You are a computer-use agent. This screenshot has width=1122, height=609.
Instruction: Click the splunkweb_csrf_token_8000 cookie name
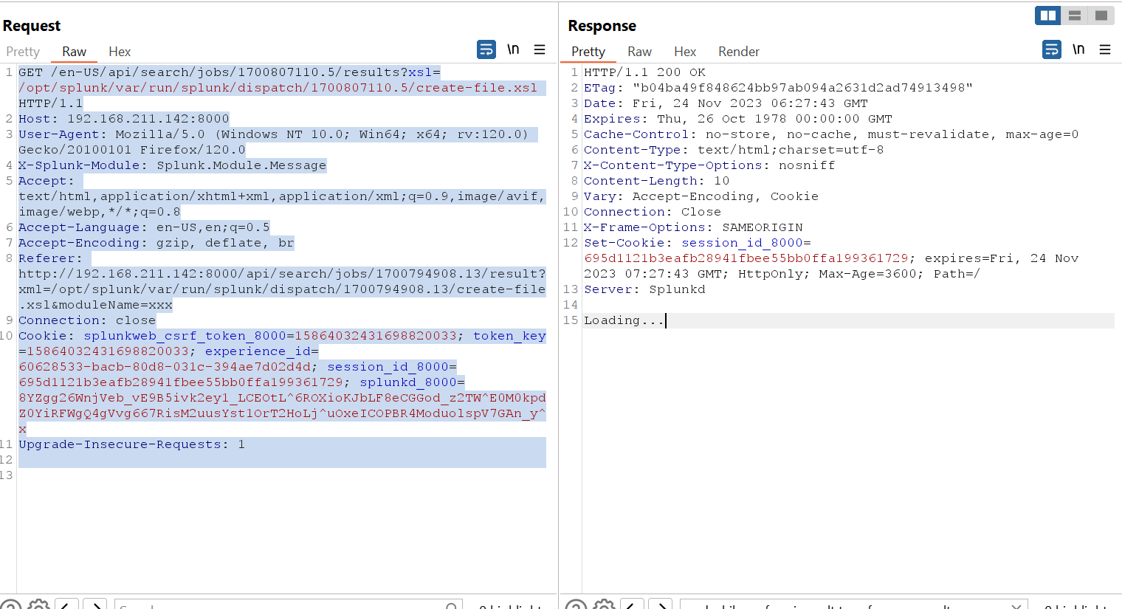[185, 336]
